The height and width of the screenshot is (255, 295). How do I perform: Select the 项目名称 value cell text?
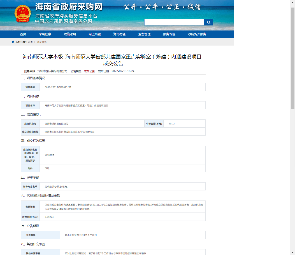click(76, 105)
